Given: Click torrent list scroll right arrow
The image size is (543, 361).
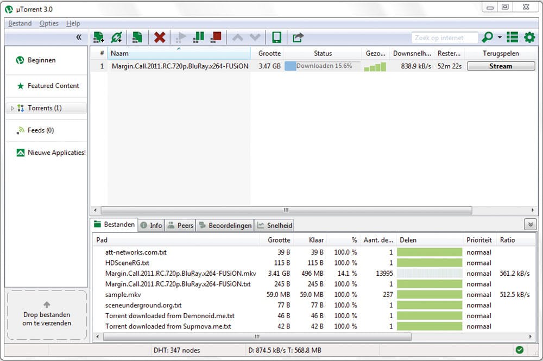Looking at the screenshot, I should pos(532,210).
